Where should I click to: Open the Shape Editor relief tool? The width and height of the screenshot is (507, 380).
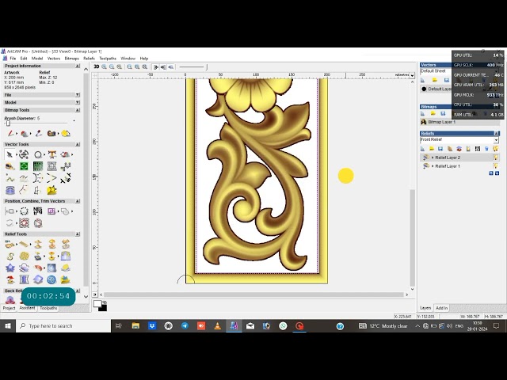click(10, 245)
